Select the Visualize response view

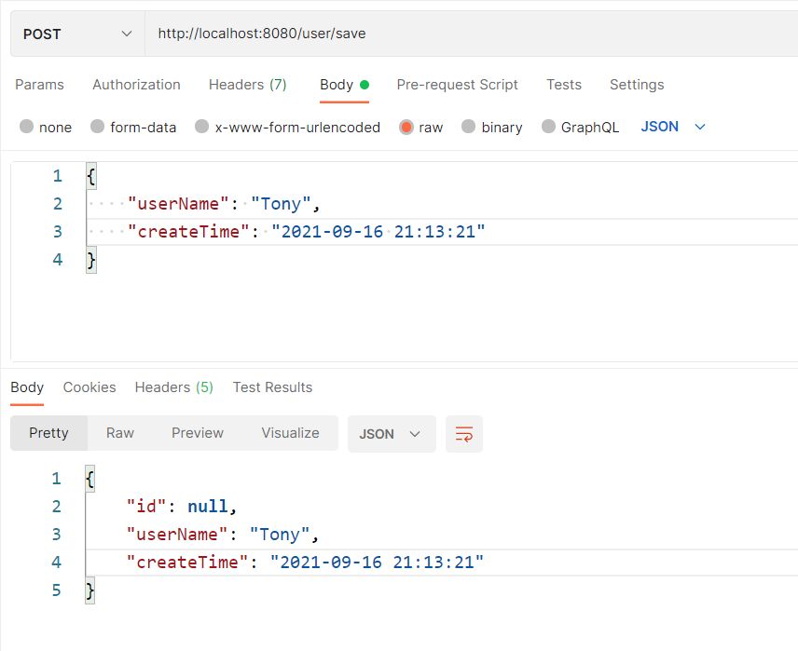point(290,433)
